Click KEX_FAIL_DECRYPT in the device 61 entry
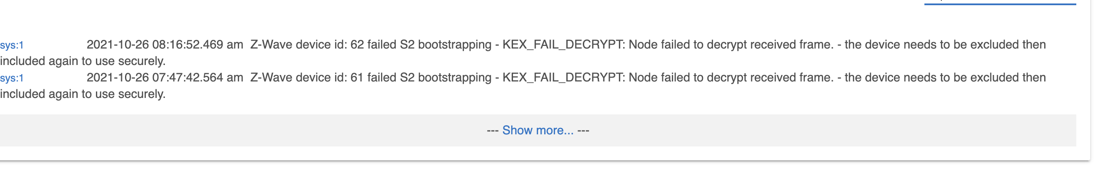Screen dimensions: 1098x182 click(562, 78)
